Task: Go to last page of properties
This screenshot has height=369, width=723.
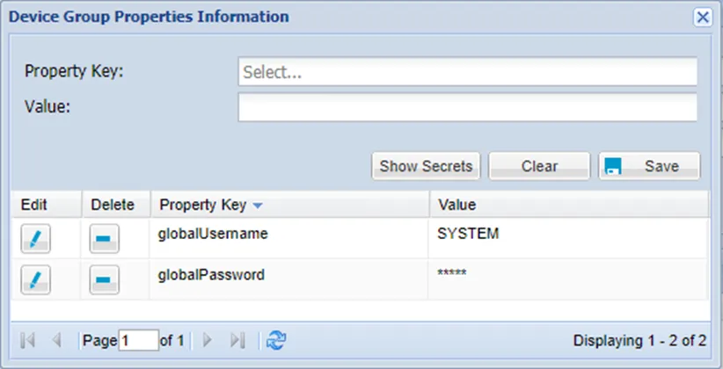Action: point(237,340)
